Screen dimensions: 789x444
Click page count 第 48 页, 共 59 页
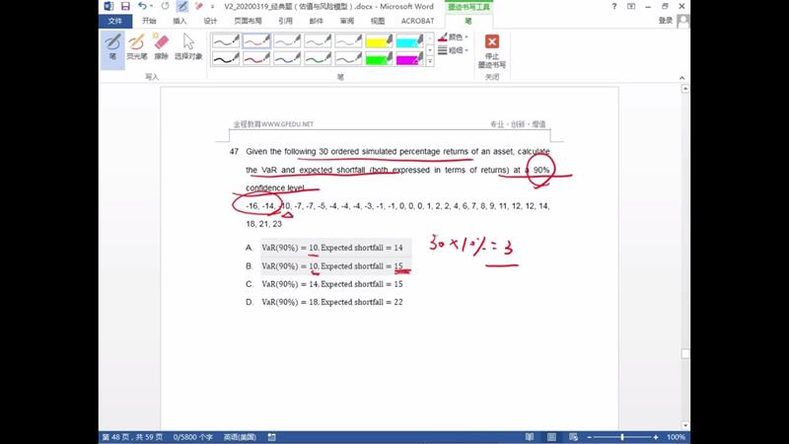point(132,437)
